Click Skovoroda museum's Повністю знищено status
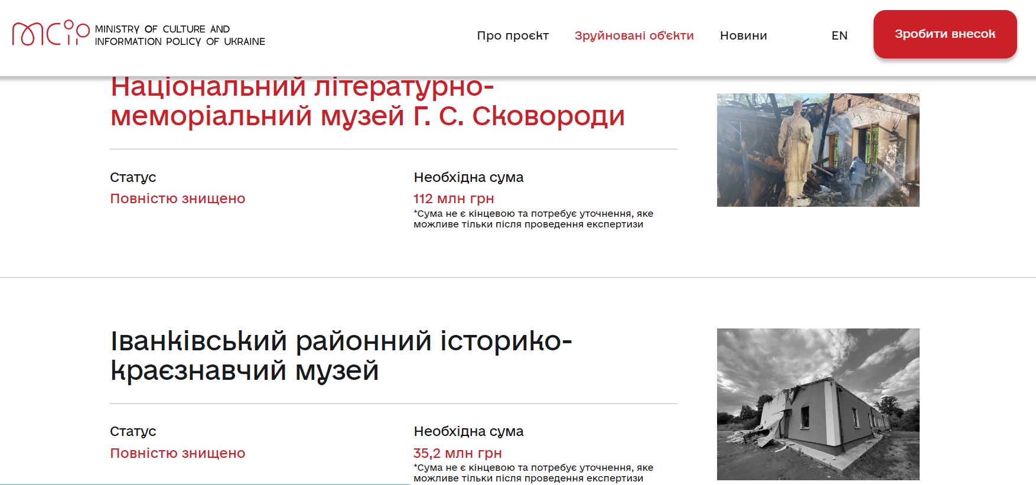 (x=177, y=198)
